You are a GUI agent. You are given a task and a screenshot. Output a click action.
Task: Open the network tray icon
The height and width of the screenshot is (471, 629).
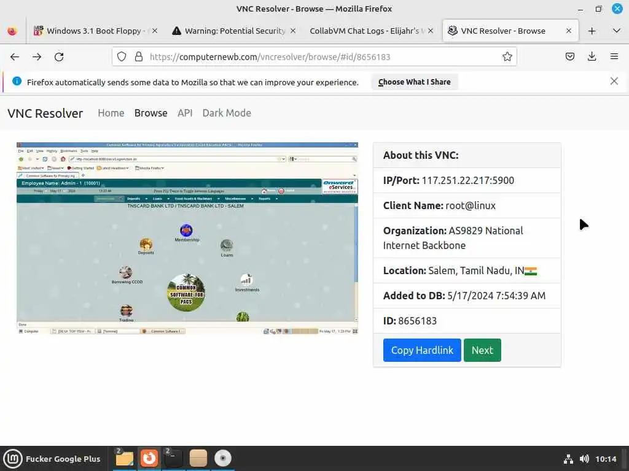(x=568, y=459)
